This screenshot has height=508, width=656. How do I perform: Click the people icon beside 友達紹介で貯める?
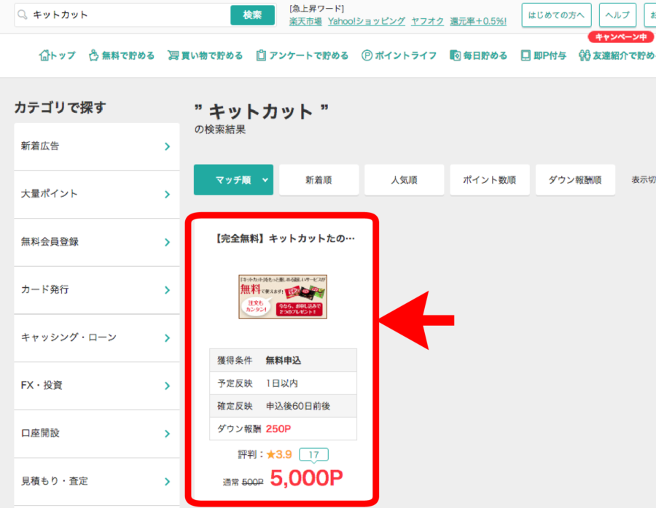tap(585, 55)
